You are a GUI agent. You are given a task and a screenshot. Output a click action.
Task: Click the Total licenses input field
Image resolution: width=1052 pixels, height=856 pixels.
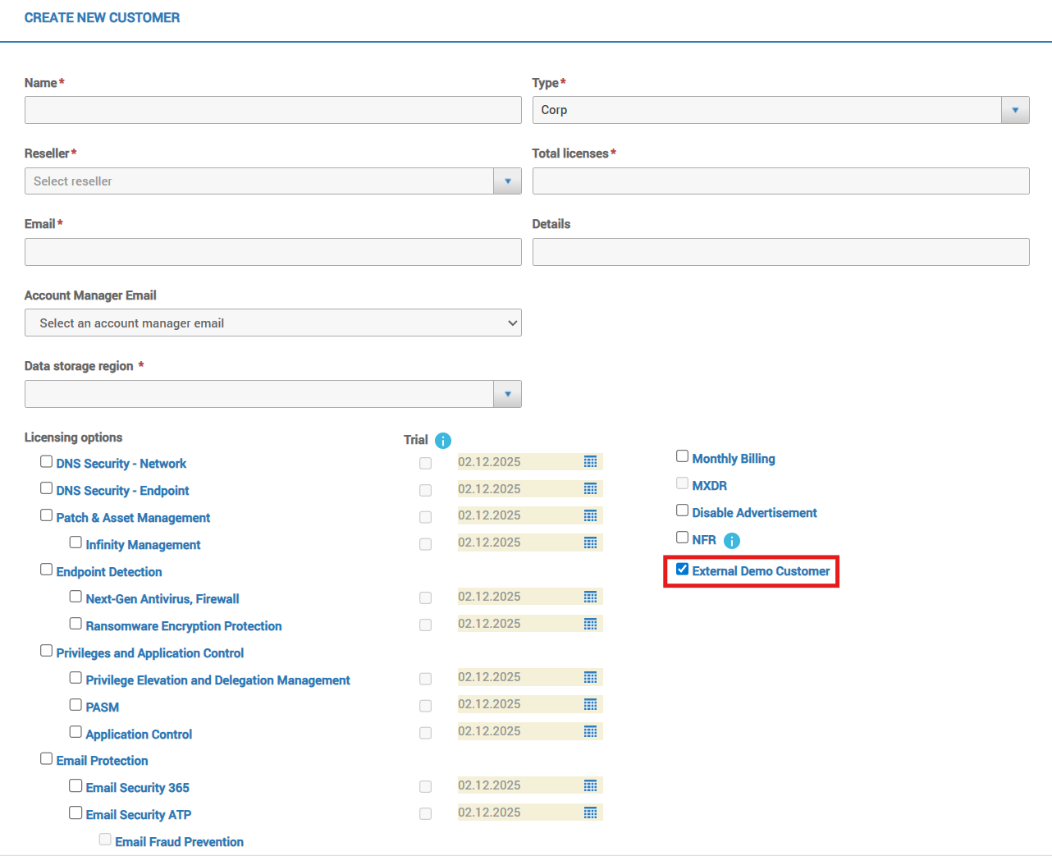781,181
